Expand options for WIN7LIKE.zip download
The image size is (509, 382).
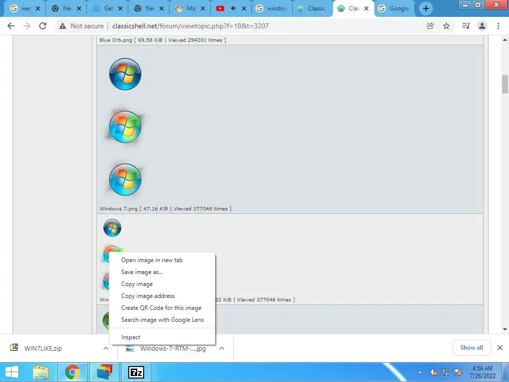tap(106, 348)
